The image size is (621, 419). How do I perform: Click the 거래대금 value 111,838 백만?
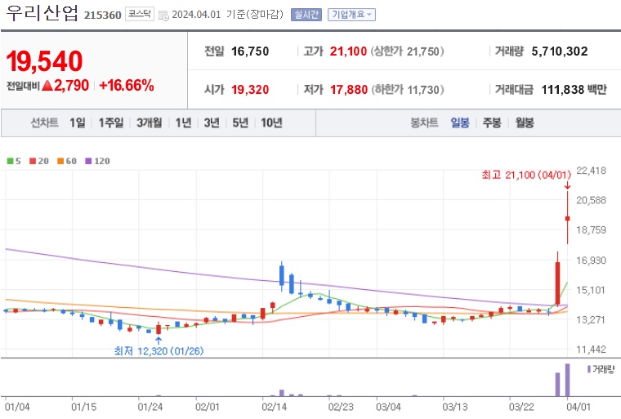pyautogui.click(x=574, y=90)
